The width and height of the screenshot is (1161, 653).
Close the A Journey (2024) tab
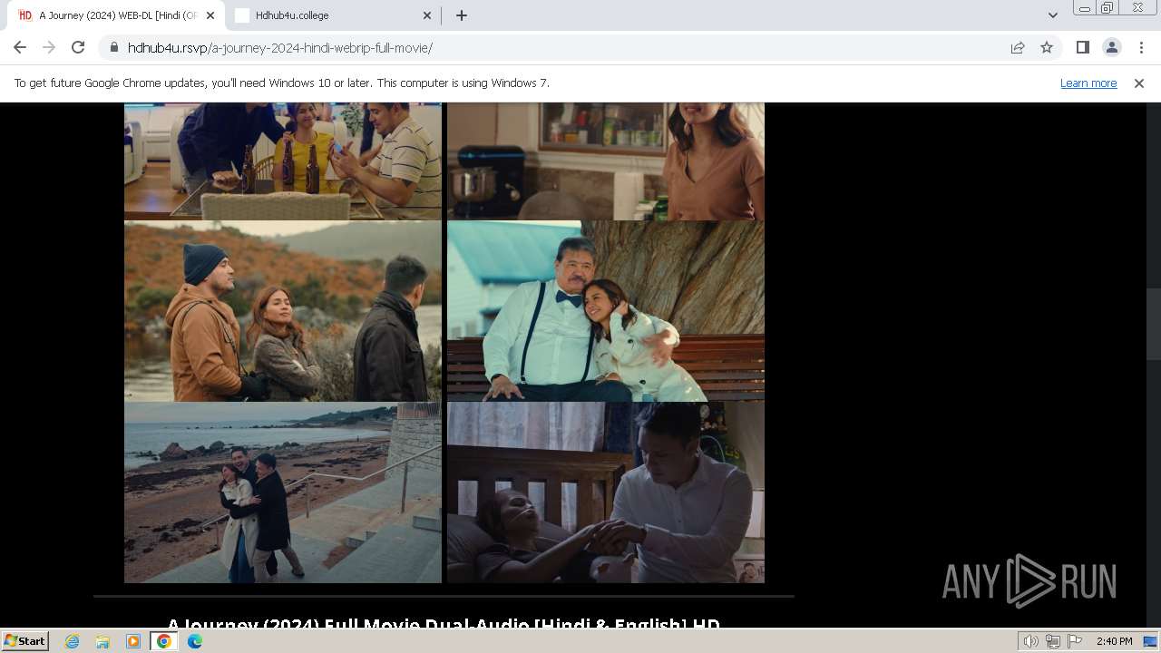[210, 15]
